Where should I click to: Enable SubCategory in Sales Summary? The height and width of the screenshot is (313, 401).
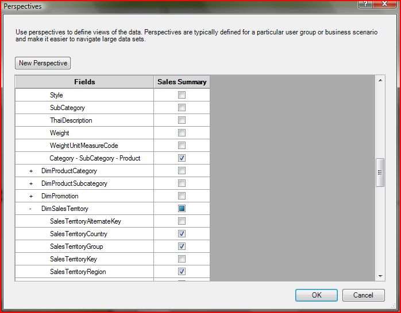coord(182,107)
